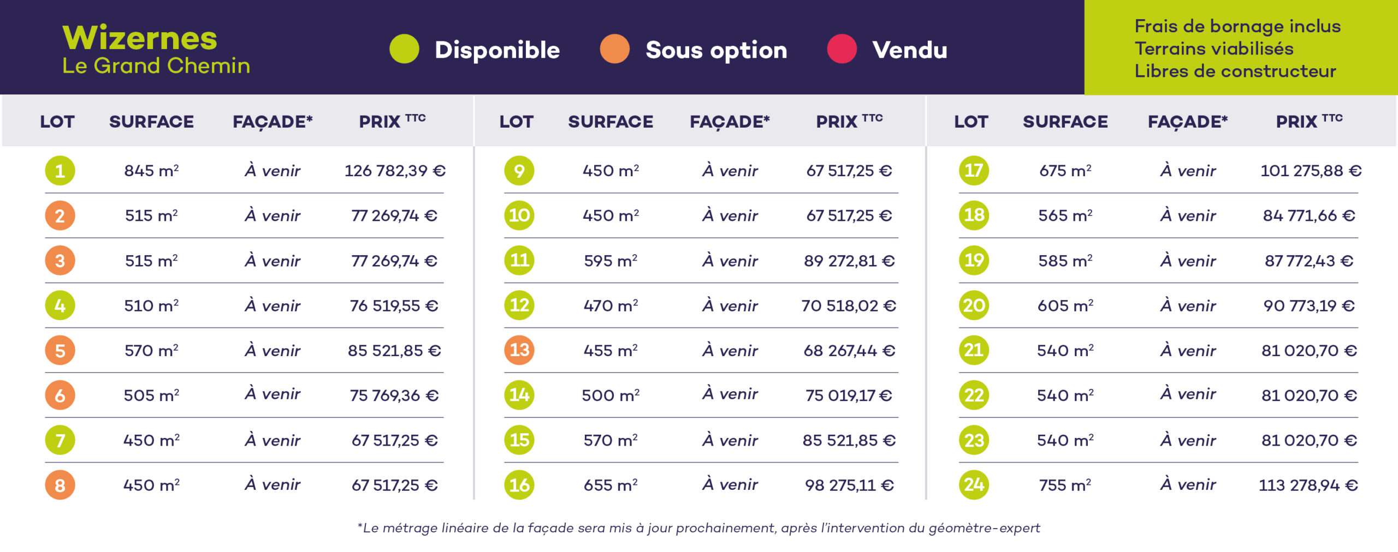
Task: Select the green lot 24 badge
Action: pyautogui.click(x=974, y=485)
